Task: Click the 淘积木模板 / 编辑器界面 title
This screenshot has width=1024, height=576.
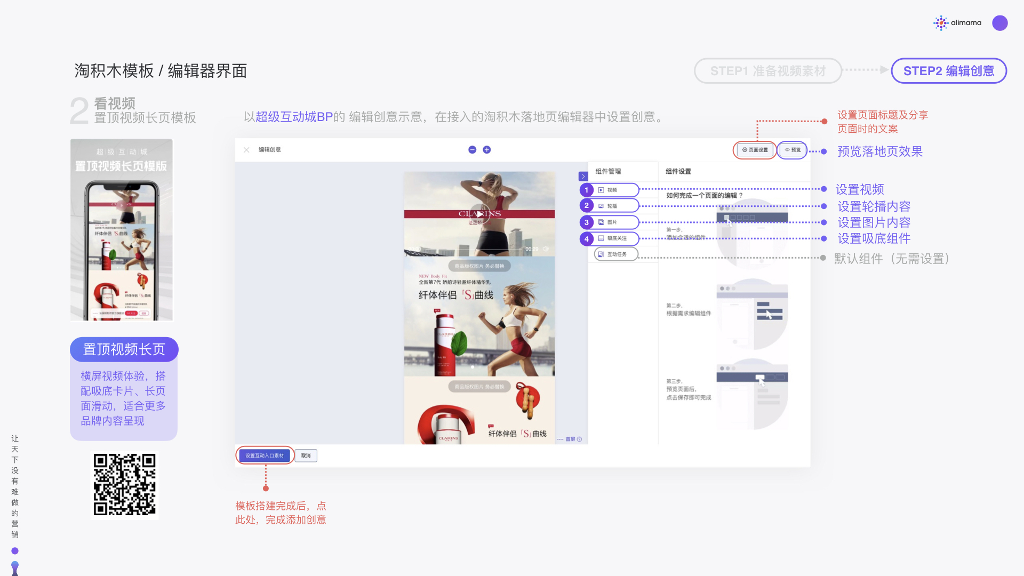Action: (x=161, y=71)
